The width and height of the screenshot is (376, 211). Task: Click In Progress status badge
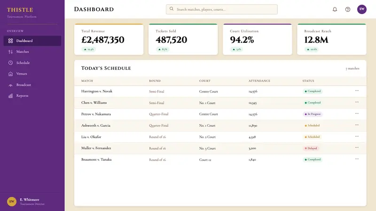point(313,114)
